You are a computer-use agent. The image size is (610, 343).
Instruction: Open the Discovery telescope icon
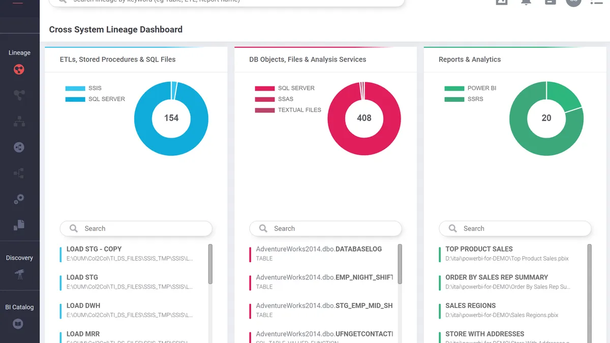[19, 274]
